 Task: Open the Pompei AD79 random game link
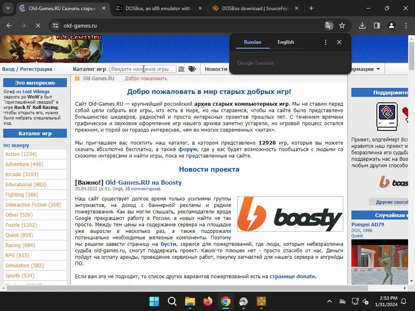[x=368, y=224]
